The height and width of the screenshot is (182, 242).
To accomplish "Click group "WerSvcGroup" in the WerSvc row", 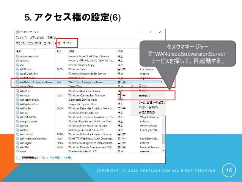I will (148, 125).
